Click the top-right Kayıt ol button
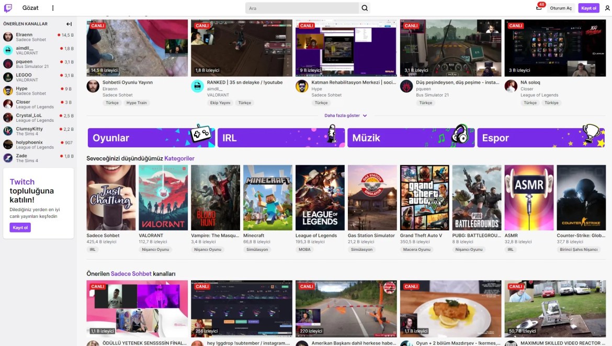This screenshot has width=612, height=346. [588, 8]
